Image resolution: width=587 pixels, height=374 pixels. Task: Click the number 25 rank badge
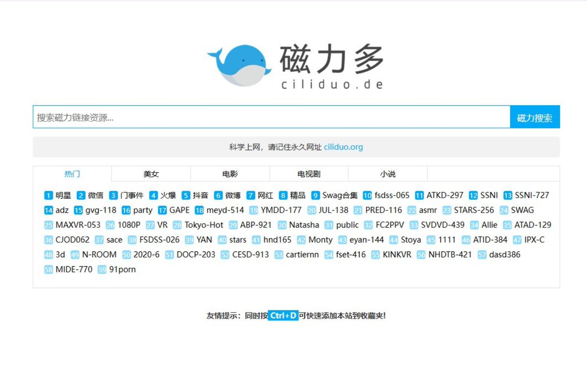pyautogui.click(x=48, y=225)
